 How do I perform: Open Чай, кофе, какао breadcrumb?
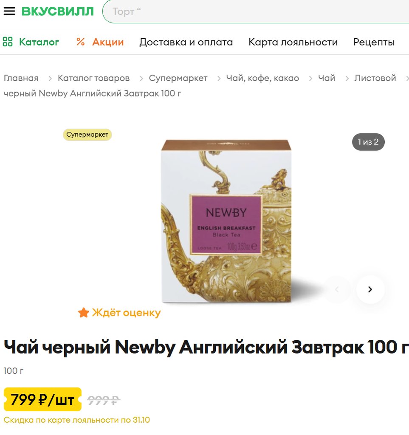point(262,78)
